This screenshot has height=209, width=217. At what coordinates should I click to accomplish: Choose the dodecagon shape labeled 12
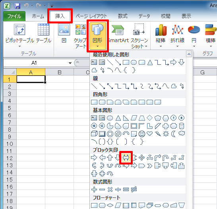(102, 126)
